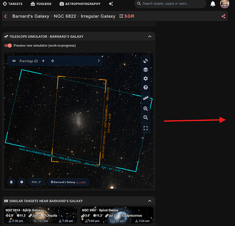Open simulator settings gear
The image size is (235, 226).
click(x=145, y=79)
